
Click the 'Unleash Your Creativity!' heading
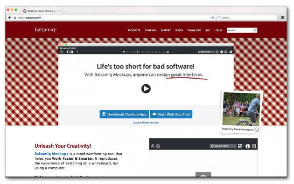tap(63, 146)
